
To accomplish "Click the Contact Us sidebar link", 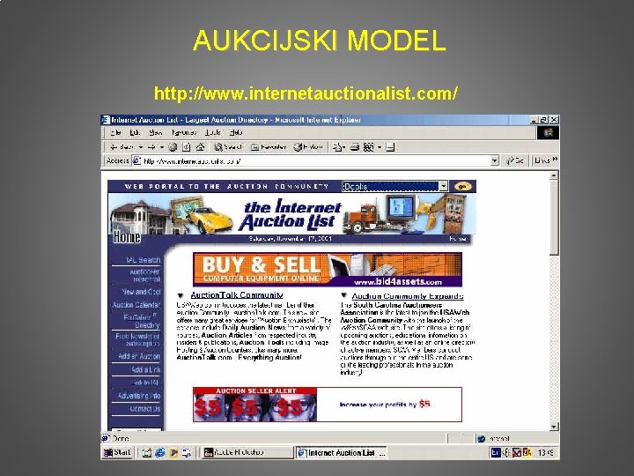I will (x=145, y=409).
